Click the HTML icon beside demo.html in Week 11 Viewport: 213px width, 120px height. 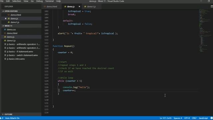pos(5,33)
